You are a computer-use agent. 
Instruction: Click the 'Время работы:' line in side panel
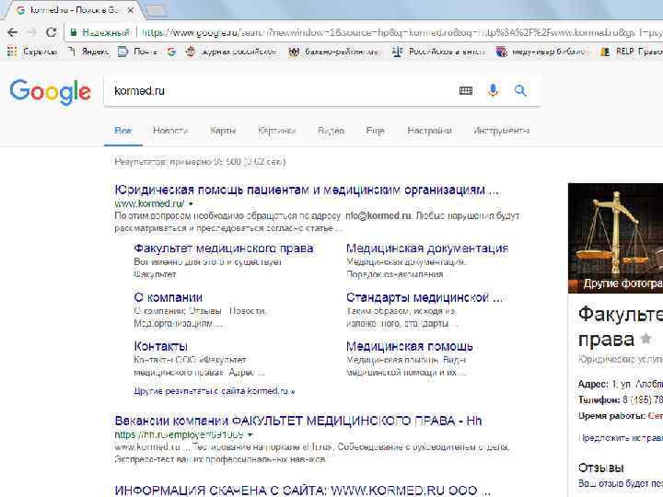[x=621, y=416]
